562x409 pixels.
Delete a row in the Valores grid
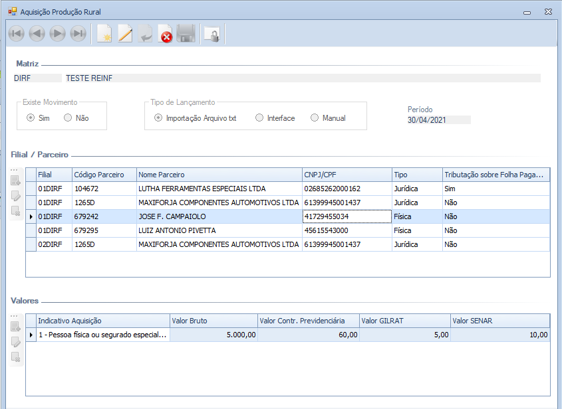(x=16, y=357)
